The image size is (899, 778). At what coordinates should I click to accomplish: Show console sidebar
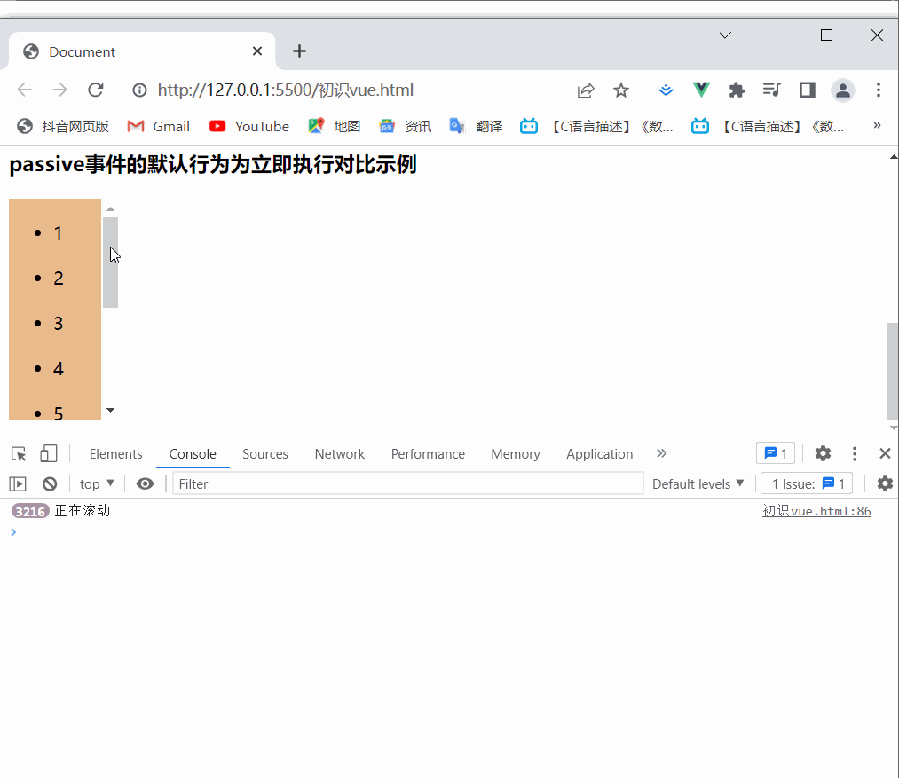coord(18,483)
